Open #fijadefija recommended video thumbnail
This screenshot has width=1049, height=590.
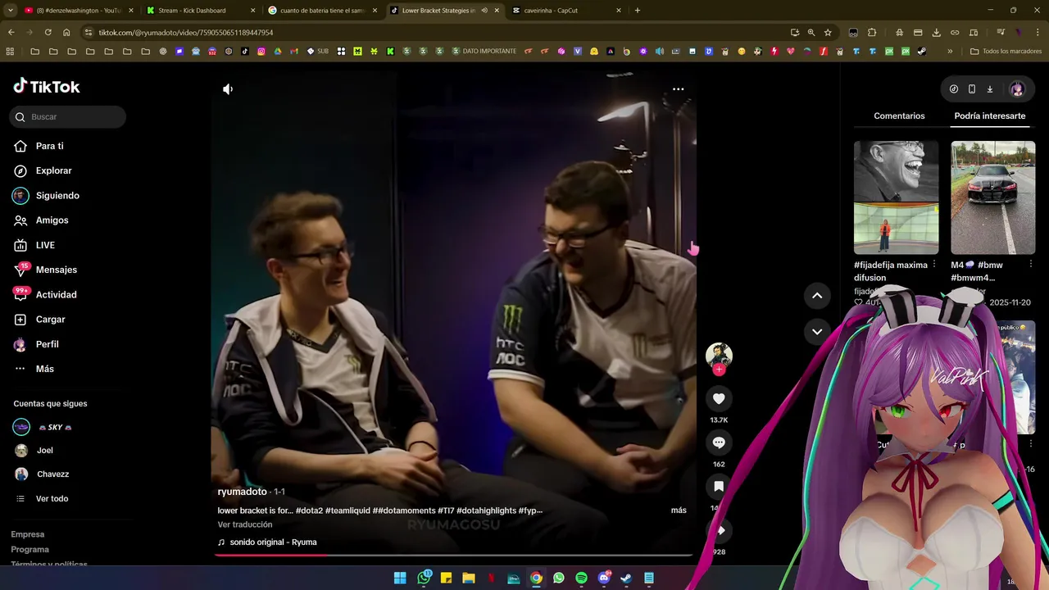(x=896, y=197)
